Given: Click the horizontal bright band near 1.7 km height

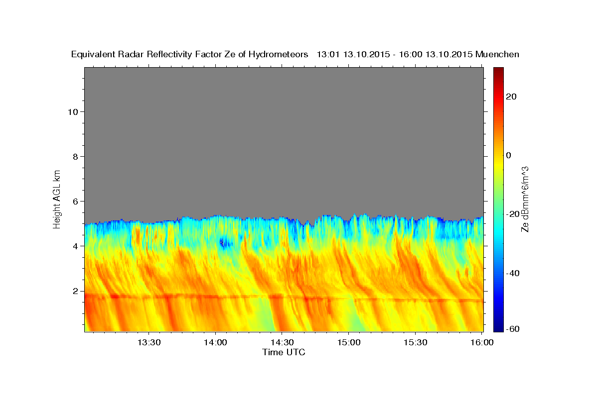Looking at the screenshot, I should 284,298.
